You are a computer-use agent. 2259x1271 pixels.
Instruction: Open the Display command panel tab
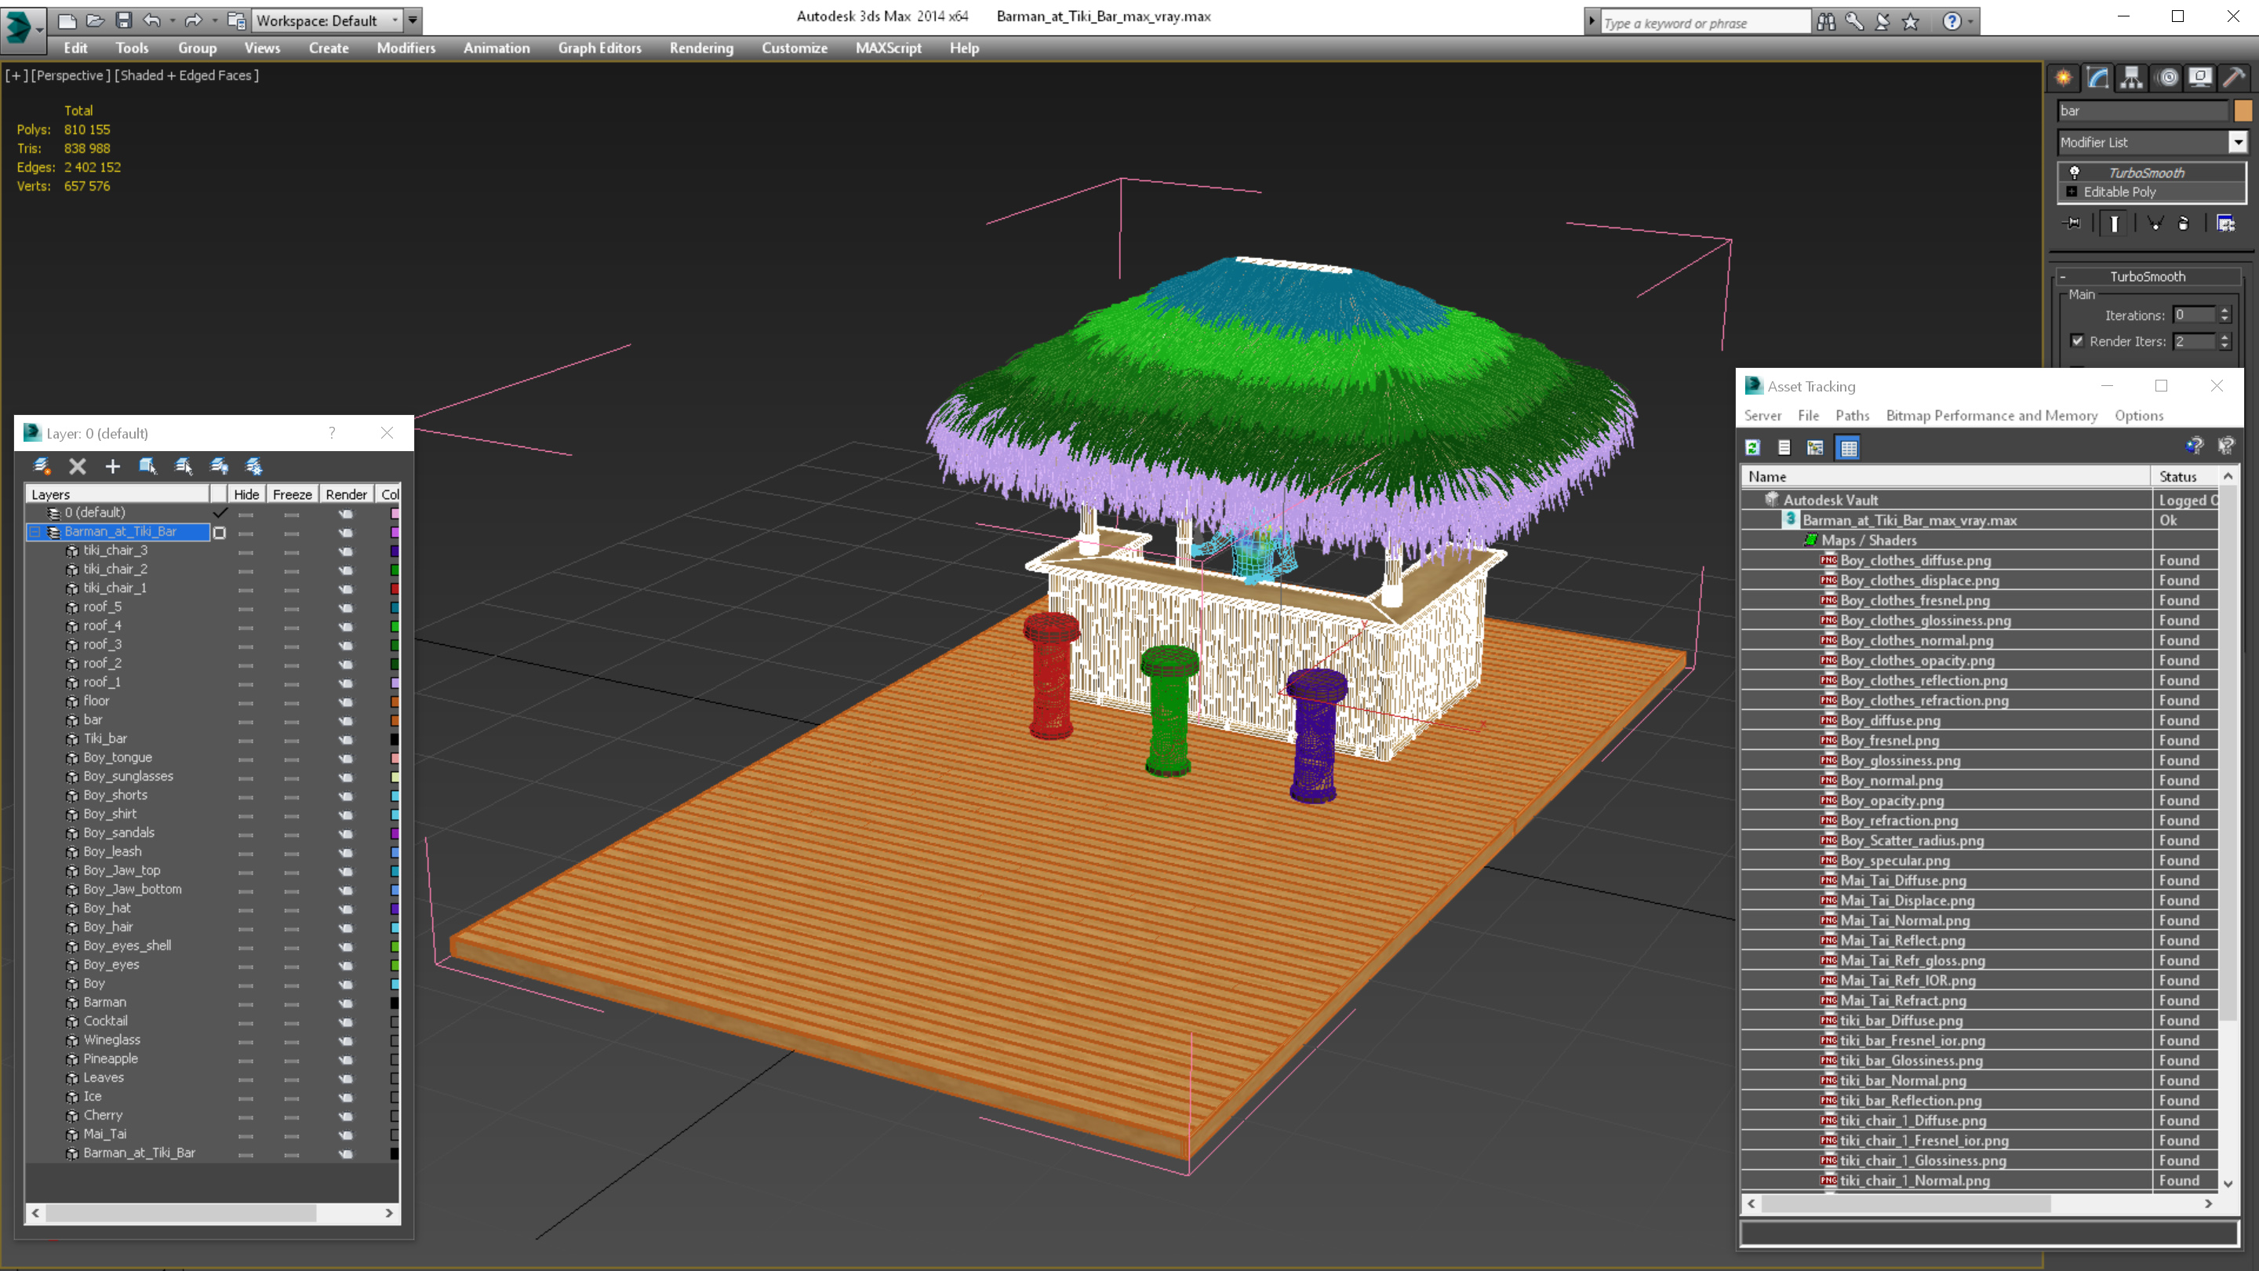coord(2199,77)
